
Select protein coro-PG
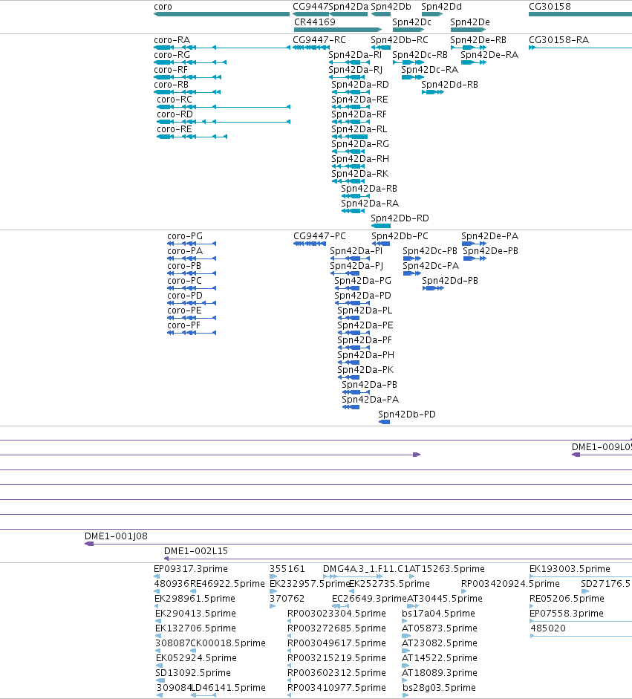pos(185,236)
